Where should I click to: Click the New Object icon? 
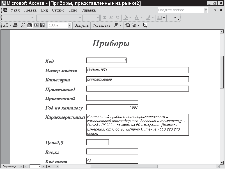134,25
